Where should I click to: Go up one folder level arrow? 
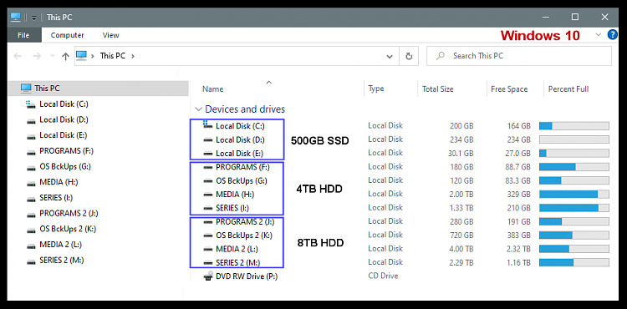click(65, 56)
